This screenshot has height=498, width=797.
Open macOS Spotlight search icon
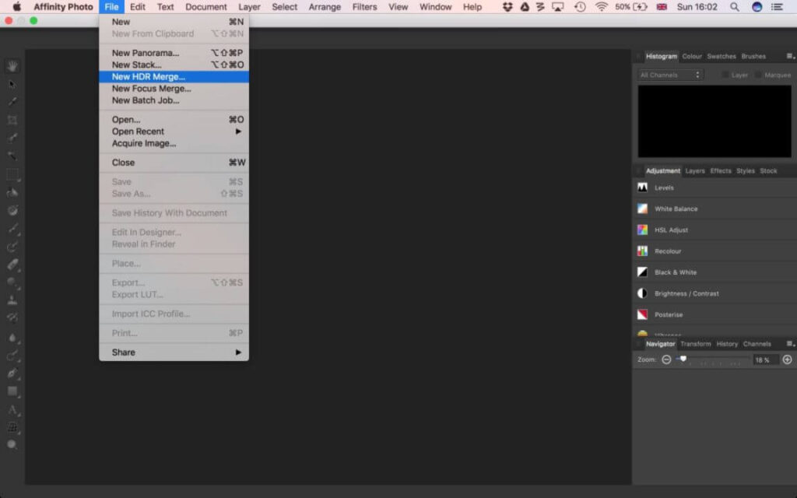[x=735, y=6]
